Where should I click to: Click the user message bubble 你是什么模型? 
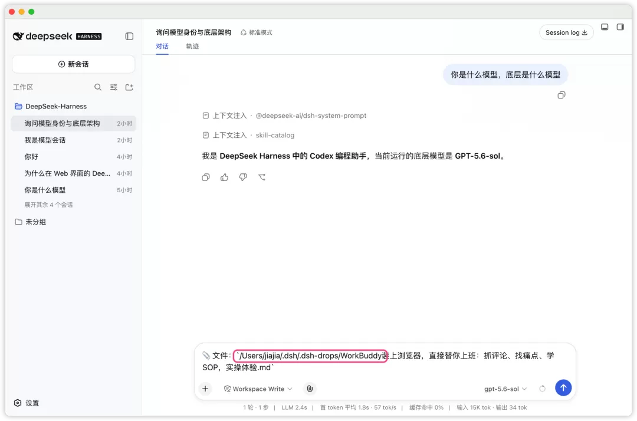[x=505, y=75]
